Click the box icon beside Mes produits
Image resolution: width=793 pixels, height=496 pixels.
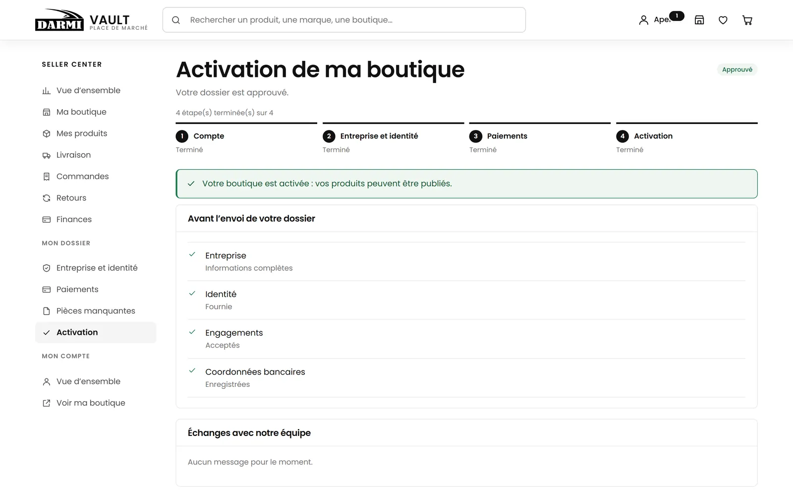point(47,133)
